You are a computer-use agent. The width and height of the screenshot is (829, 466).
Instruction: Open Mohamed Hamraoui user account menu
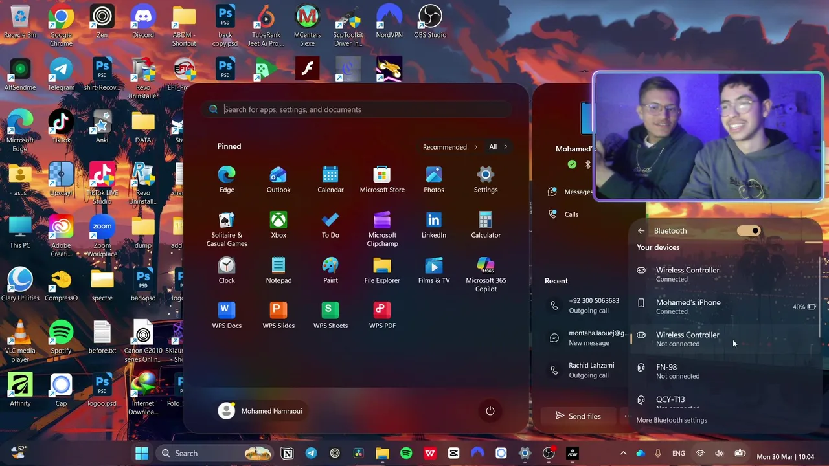pos(260,411)
